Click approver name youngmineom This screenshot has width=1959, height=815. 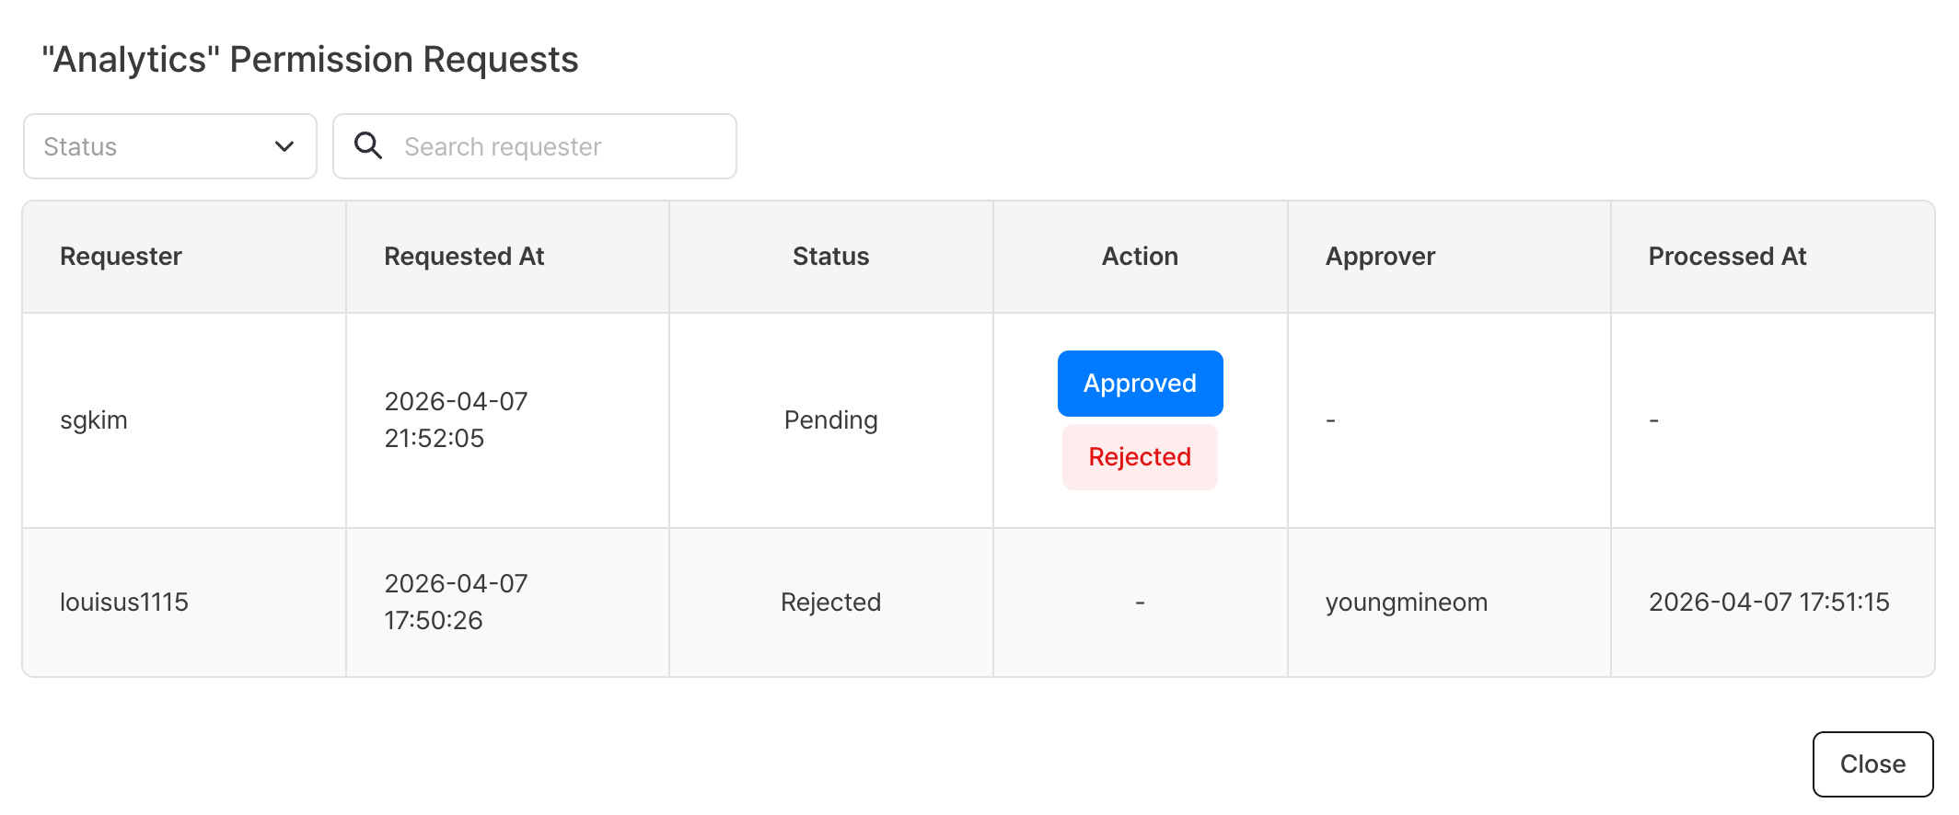[1406, 603]
